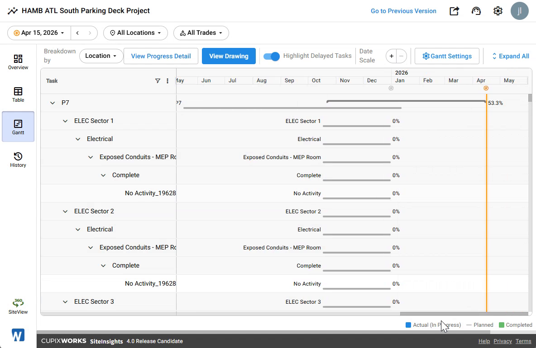Click the View Progress Detail button
Image resolution: width=536 pixels, height=348 pixels.
[161, 56]
